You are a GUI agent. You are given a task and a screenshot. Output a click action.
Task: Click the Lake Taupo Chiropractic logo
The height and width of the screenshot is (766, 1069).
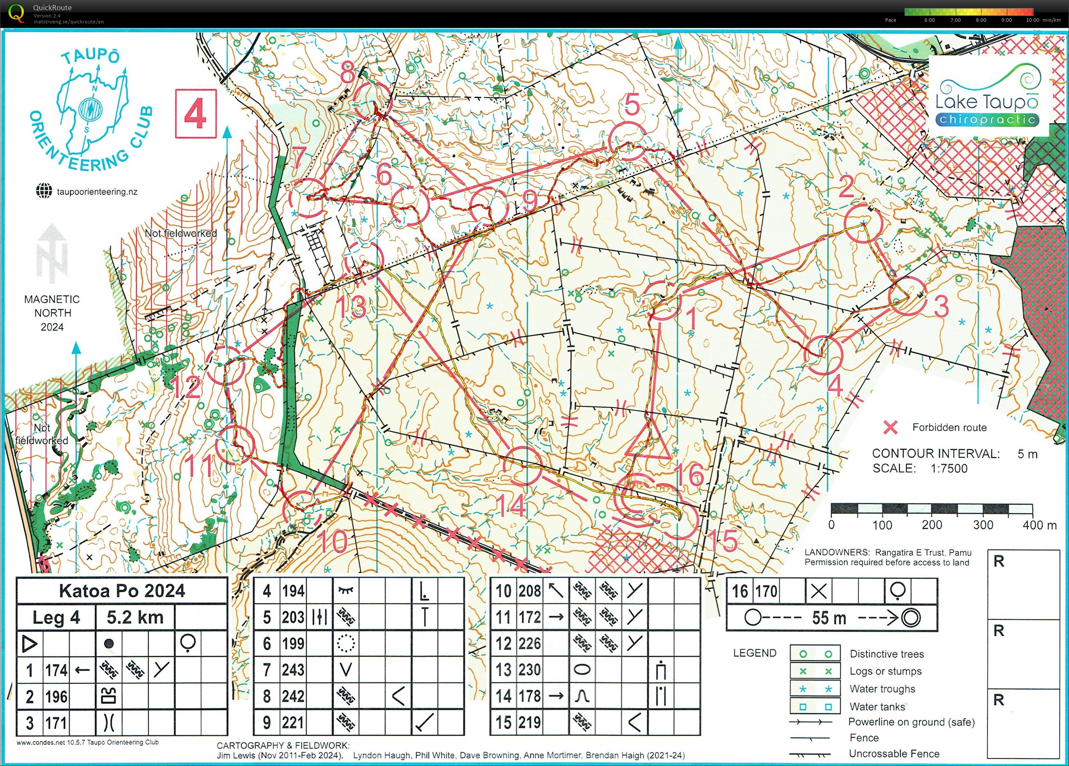pyautogui.click(x=989, y=96)
